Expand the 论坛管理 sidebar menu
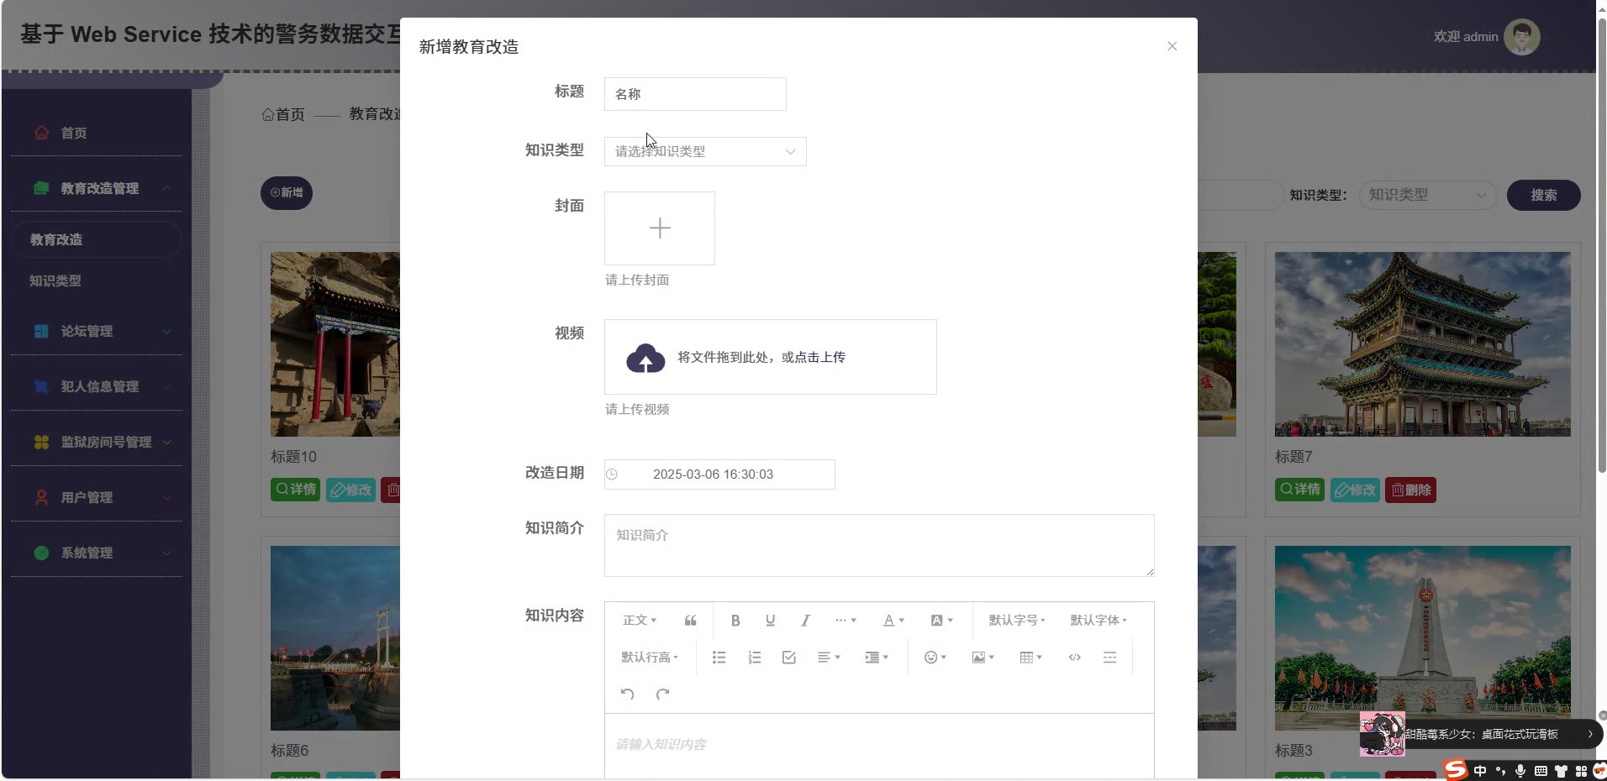 pos(96,331)
